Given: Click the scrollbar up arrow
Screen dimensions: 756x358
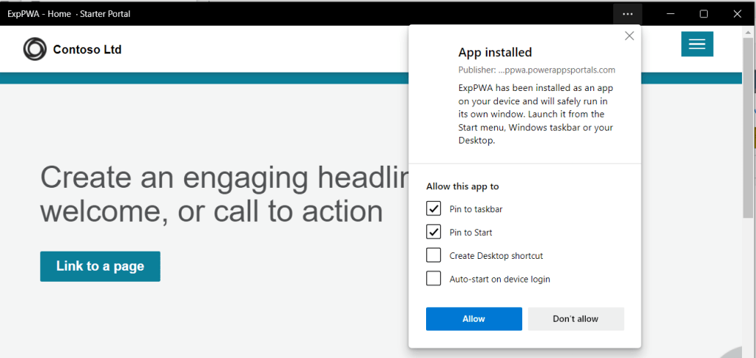Looking at the screenshot, I should 749,33.
